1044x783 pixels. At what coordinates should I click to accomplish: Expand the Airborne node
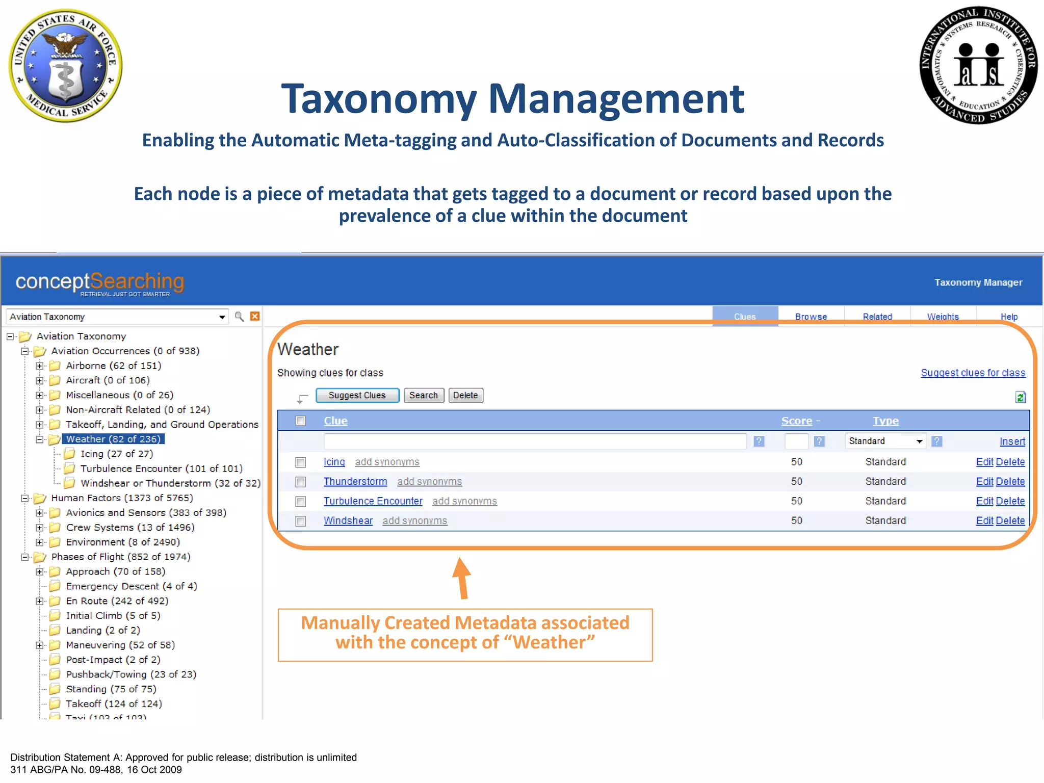click(x=39, y=366)
